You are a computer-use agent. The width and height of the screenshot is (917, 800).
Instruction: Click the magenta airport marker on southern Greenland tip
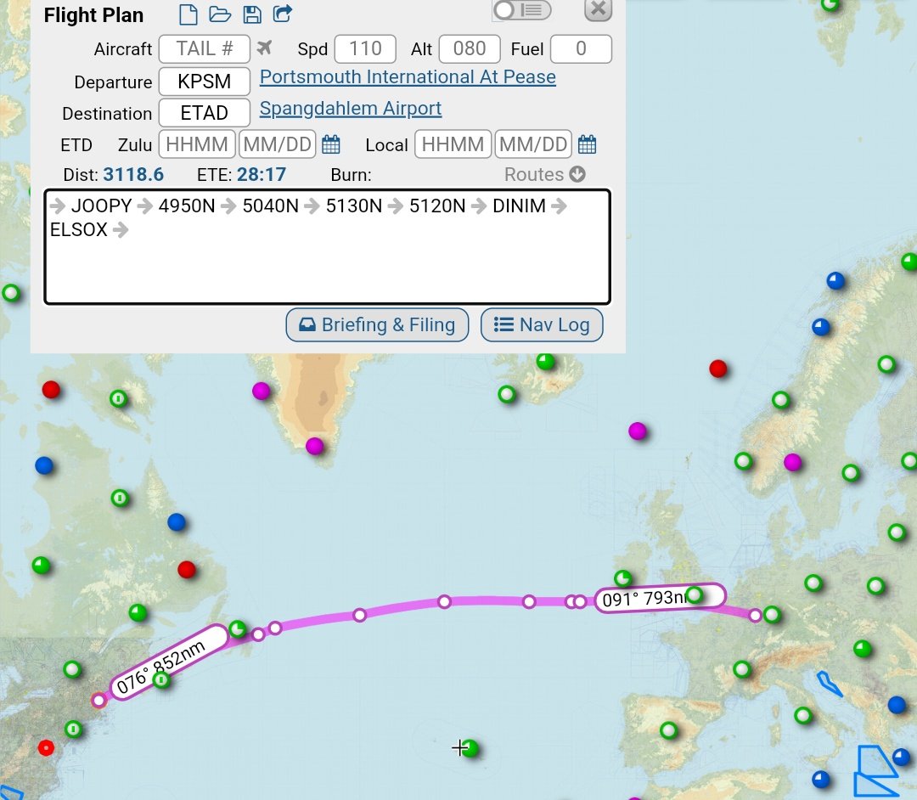(x=315, y=446)
